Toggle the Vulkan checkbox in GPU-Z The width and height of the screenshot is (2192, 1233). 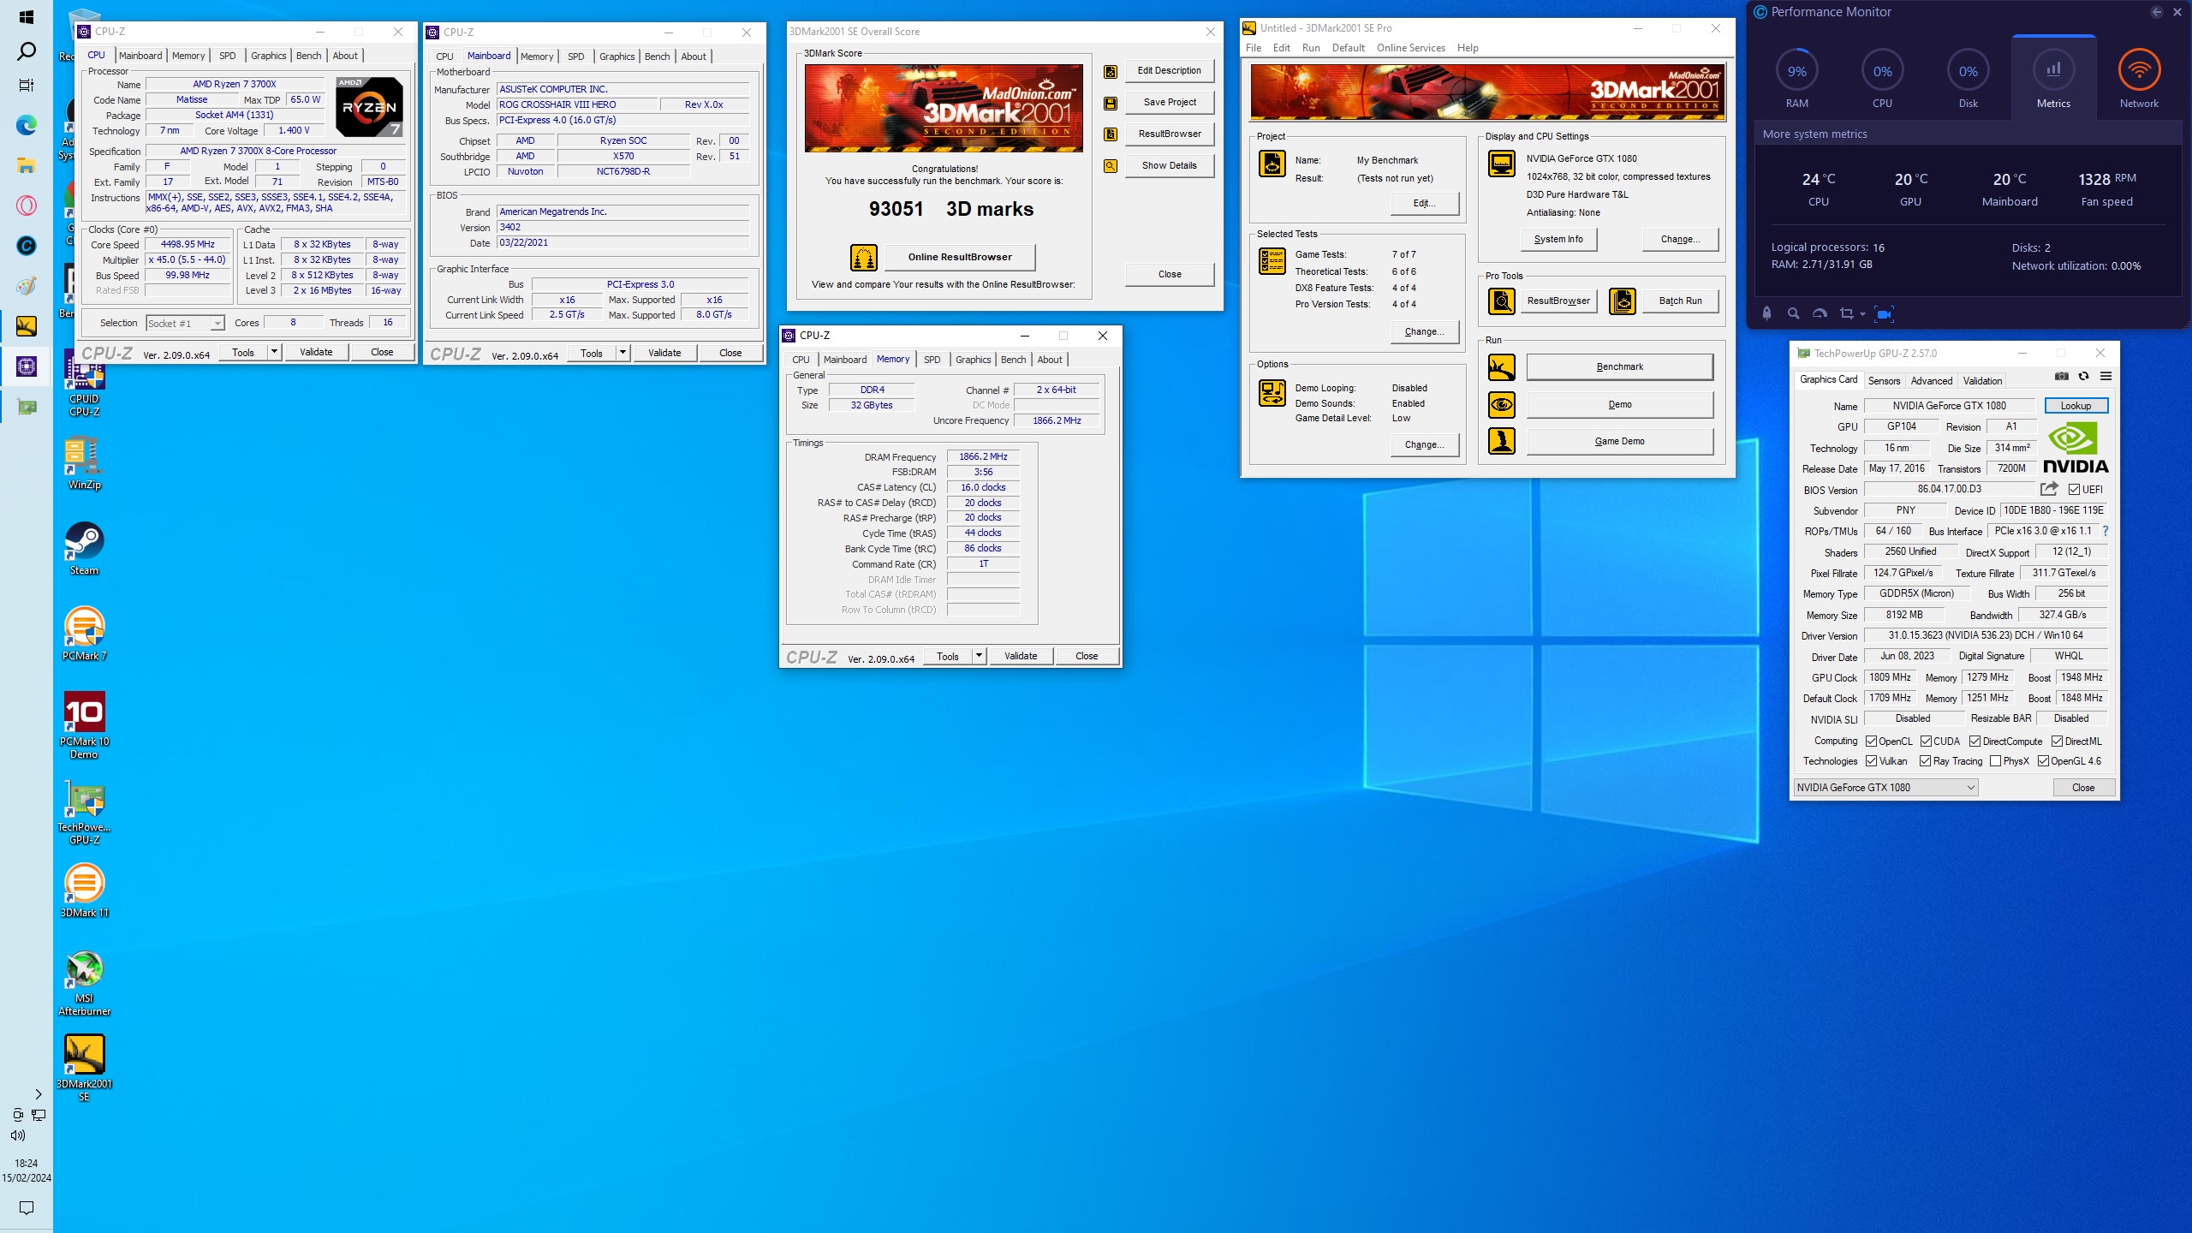pyautogui.click(x=1872, y=761)
